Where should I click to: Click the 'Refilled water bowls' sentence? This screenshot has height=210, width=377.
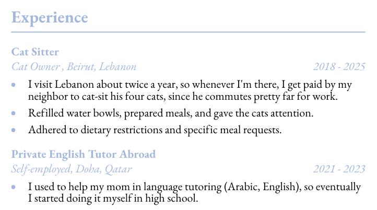click(171, 113)
